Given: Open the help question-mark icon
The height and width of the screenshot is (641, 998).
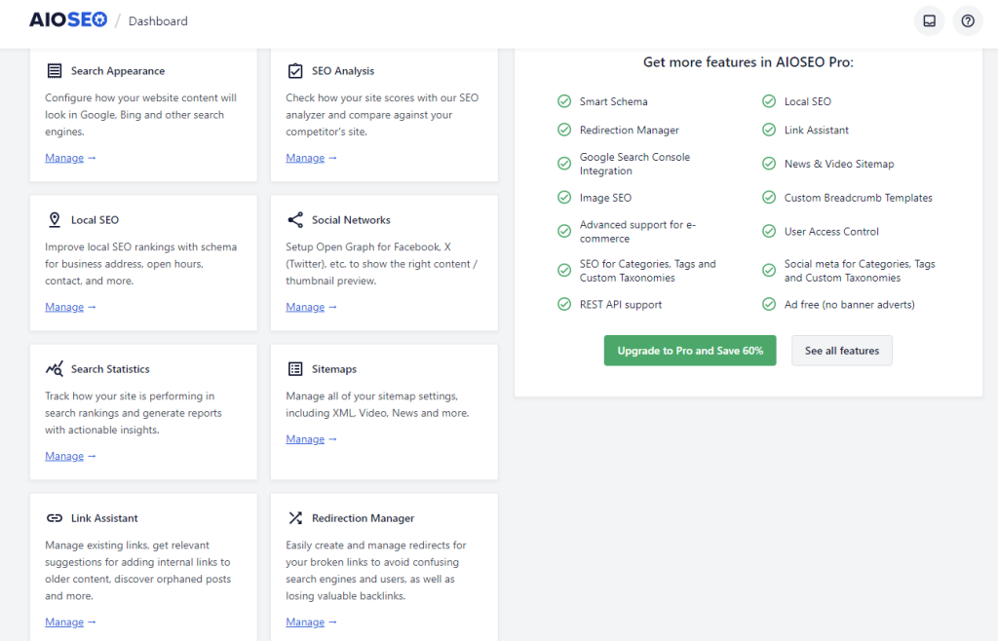Looking at the screenshot, I should [967, 20].
